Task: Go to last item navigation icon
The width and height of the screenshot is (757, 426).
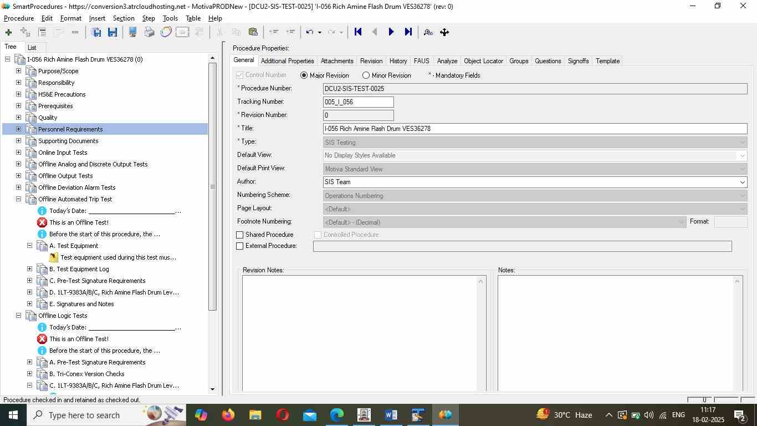Action: tap(408, 32)
